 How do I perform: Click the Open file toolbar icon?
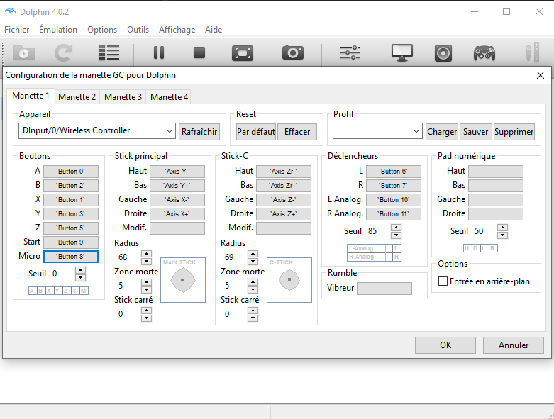[24, 52]
